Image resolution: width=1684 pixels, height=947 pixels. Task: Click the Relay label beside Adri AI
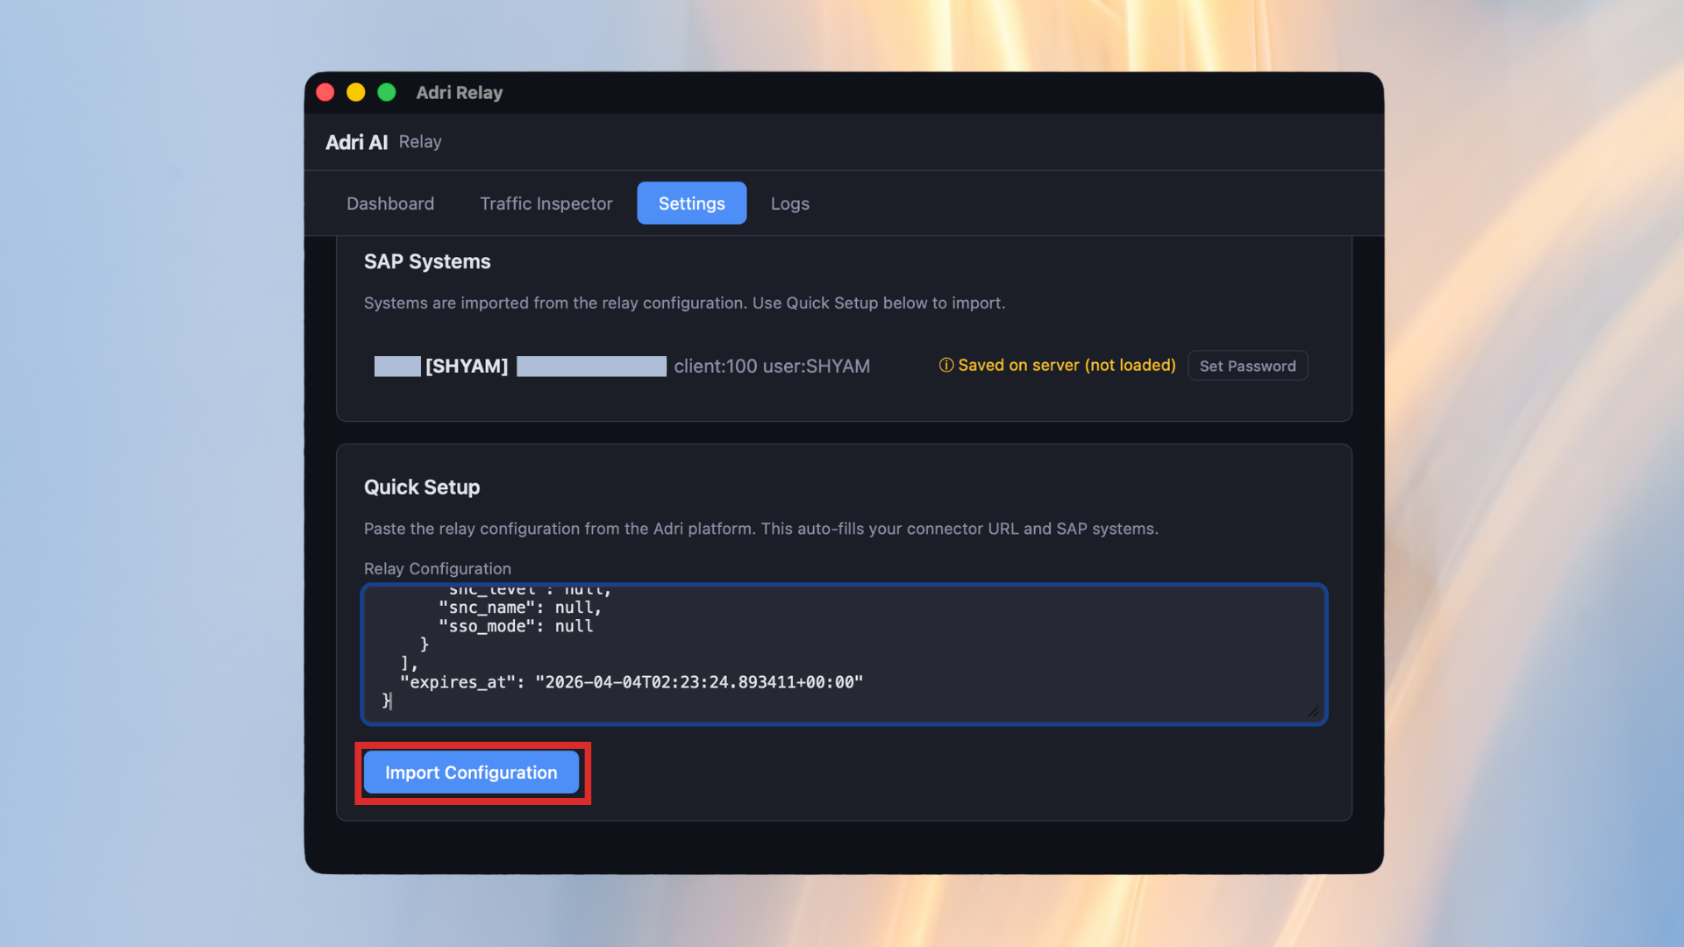tap(420, 141)
